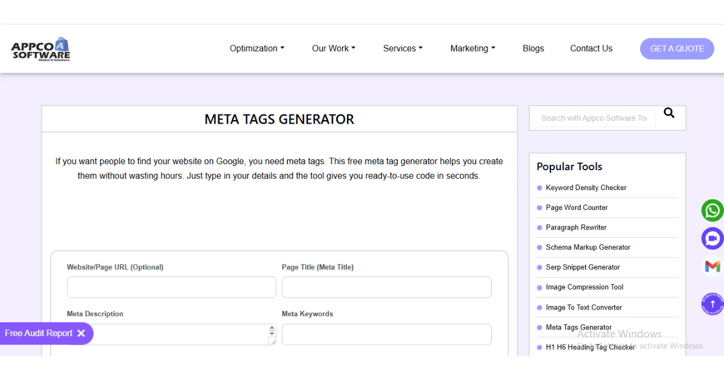Open the Marketing dropdown
The image size is (724, 379).
coord(472,48)
